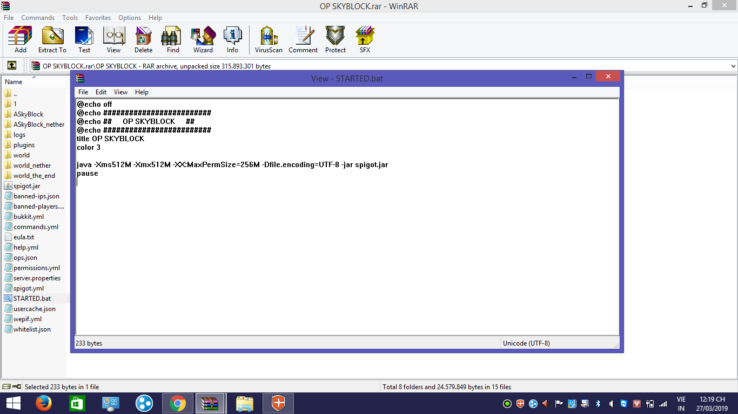This screenshot has width=738, height=414.
Task: Click the Protect archive icon
Action: [x=335, y=40]
